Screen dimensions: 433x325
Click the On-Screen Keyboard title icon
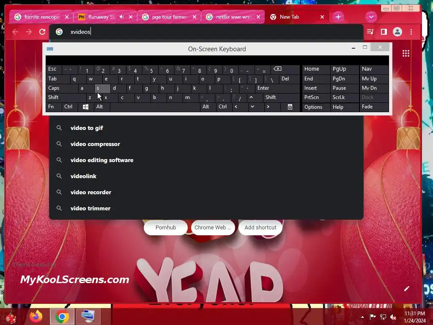50,49
